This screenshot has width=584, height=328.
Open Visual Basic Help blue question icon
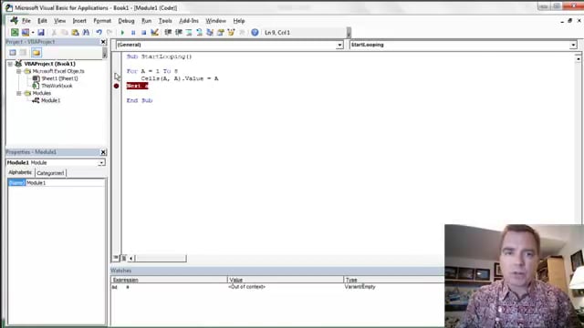[255, 33]
